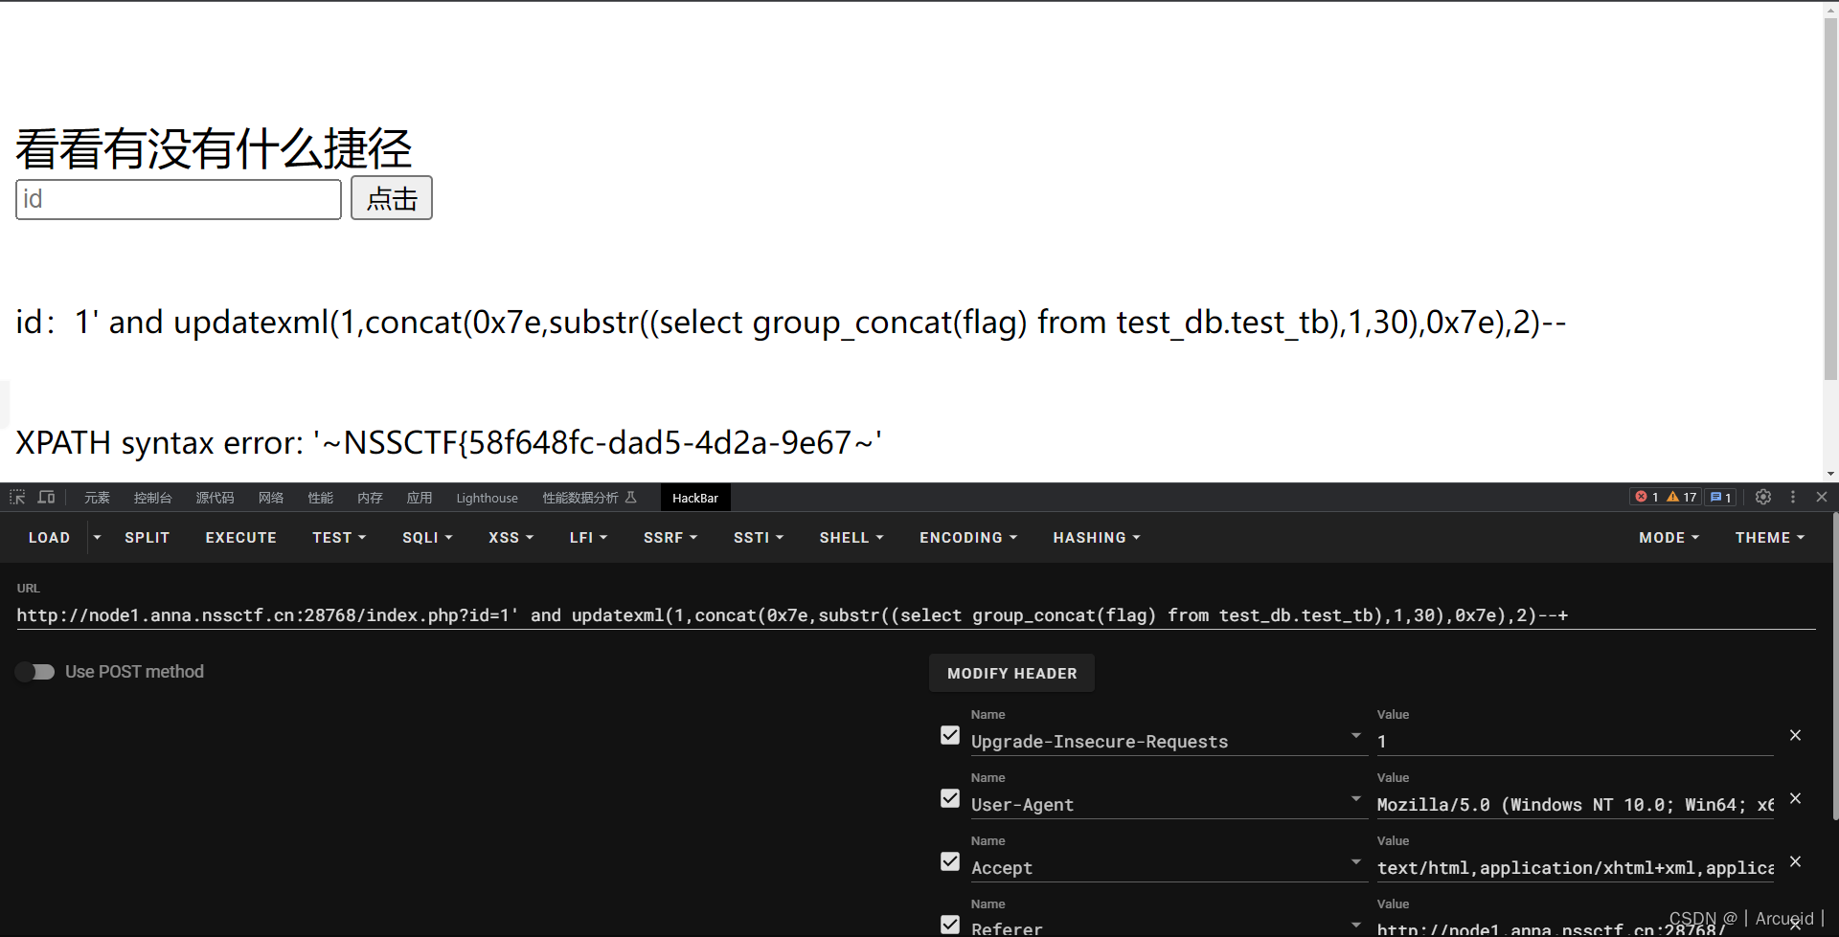This screenshot has height=937, width=1839.
Task: Open the SSTI dropdown menu
Action: coord(759,538)
